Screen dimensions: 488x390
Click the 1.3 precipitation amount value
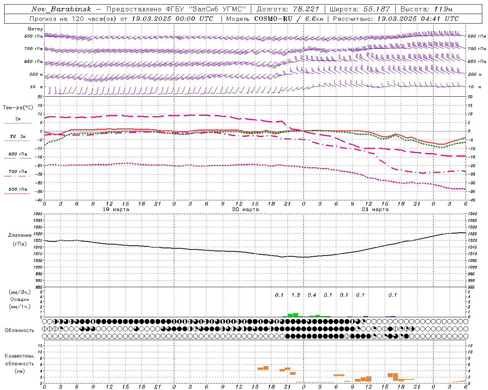click(x=295, y=295)
